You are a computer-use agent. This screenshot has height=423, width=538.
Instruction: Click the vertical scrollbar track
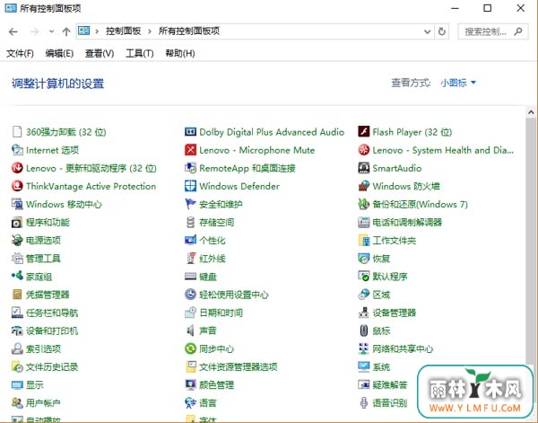click(x=531, y=241)
